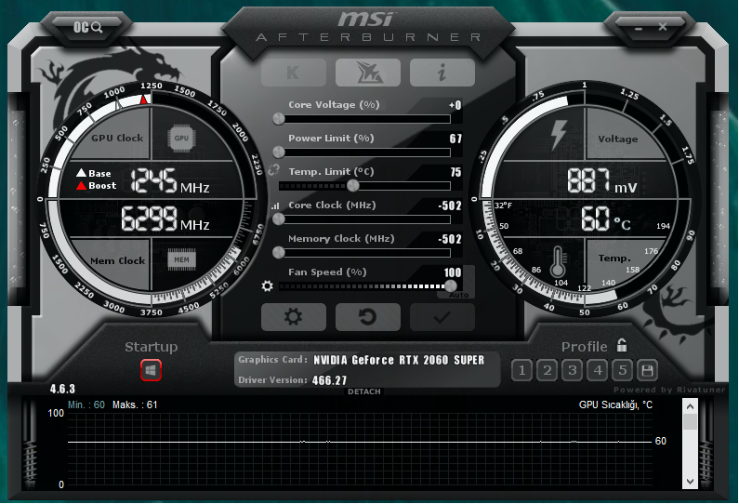Viewport: 739px width, 504px height.
Task: Click the Fan Speed value 100
Action: 453,272
